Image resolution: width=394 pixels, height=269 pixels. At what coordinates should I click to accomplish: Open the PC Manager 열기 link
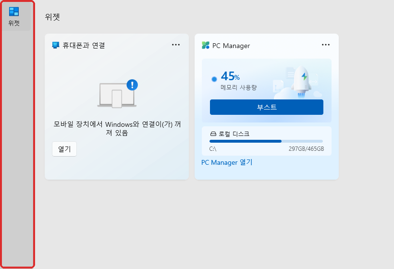pyautogui.click(x=227, y=162)
